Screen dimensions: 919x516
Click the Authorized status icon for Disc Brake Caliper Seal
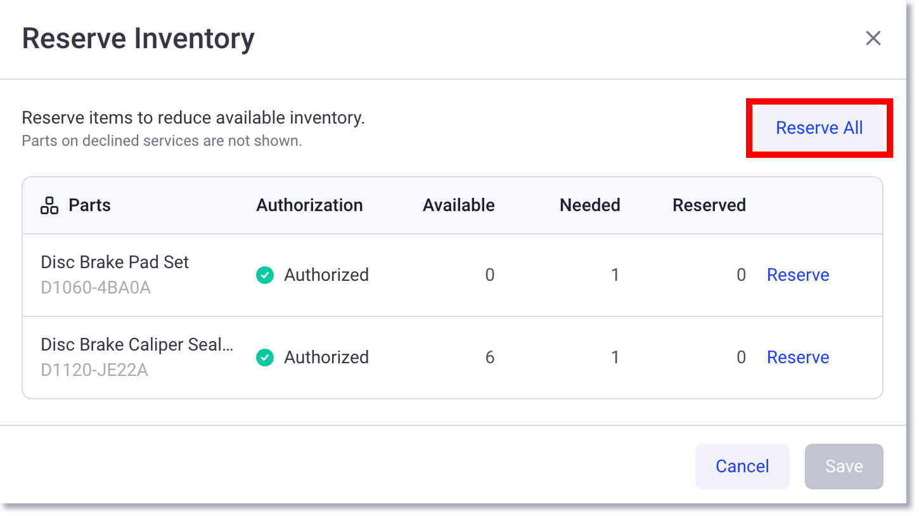click(x=265, y=358)
